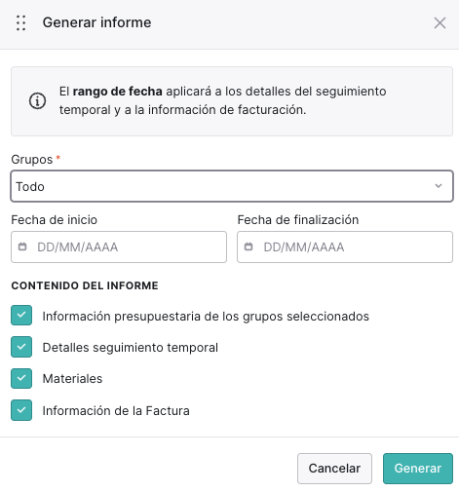Open the Todo groups combo box
This screenshot has height=492, width=459.
point(232,186)
